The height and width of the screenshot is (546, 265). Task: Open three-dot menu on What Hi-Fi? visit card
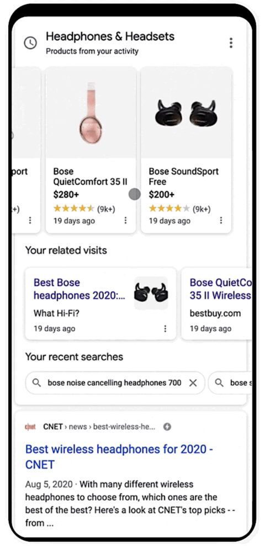click(x=165, y=328)
